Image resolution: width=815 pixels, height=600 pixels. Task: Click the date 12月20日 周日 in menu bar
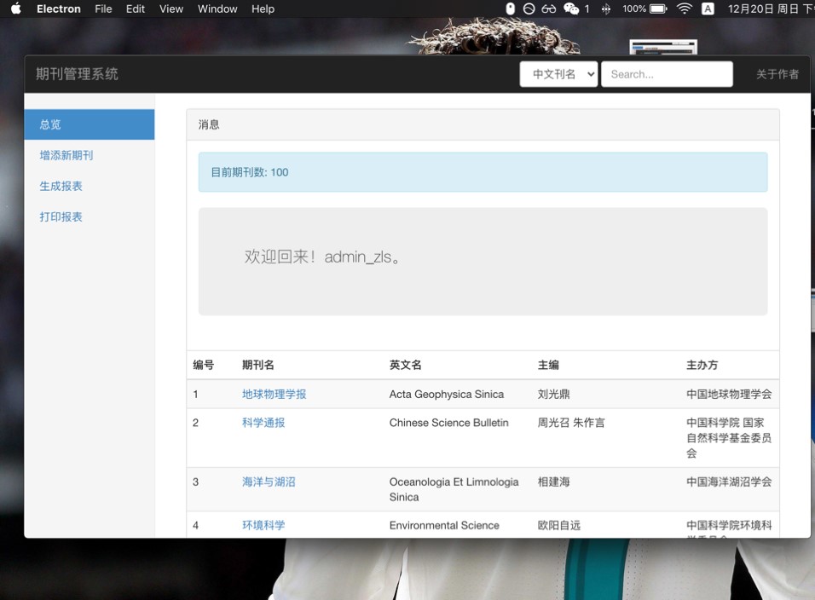[x=763, y=9]
